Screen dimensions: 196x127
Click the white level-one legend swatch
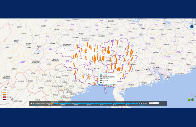[x=4, y=89]
